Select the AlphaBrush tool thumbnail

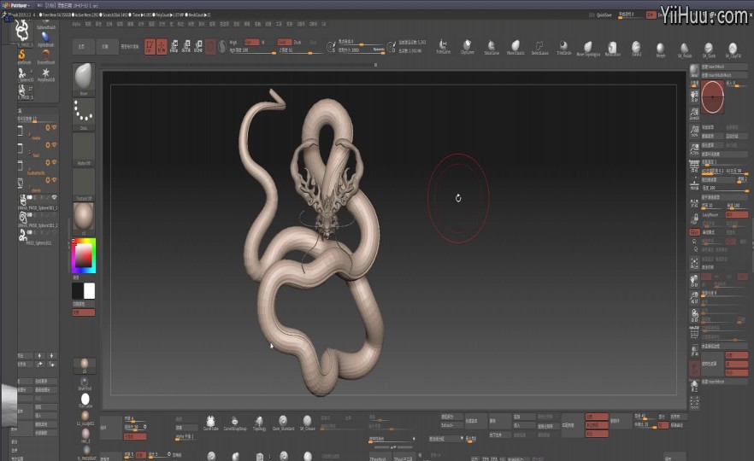pyautogui.click(x=45, y=39)
